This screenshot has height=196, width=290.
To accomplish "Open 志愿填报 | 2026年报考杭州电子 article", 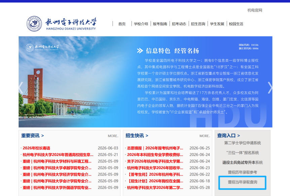I will tap(155, 148).
